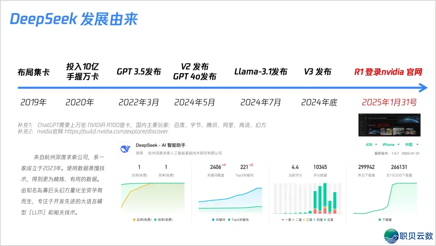Click the star rating bar chart
Image resolution: width=436 pixels, height=246 pixels.
[308, 198]
